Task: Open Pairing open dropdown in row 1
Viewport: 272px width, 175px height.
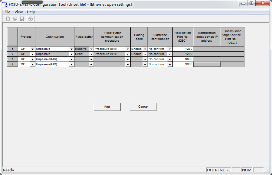Action: [145, 49]
